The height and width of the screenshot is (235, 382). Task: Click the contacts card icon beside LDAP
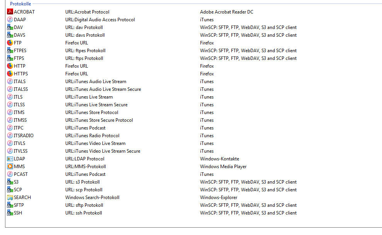[x=10, y=159]
